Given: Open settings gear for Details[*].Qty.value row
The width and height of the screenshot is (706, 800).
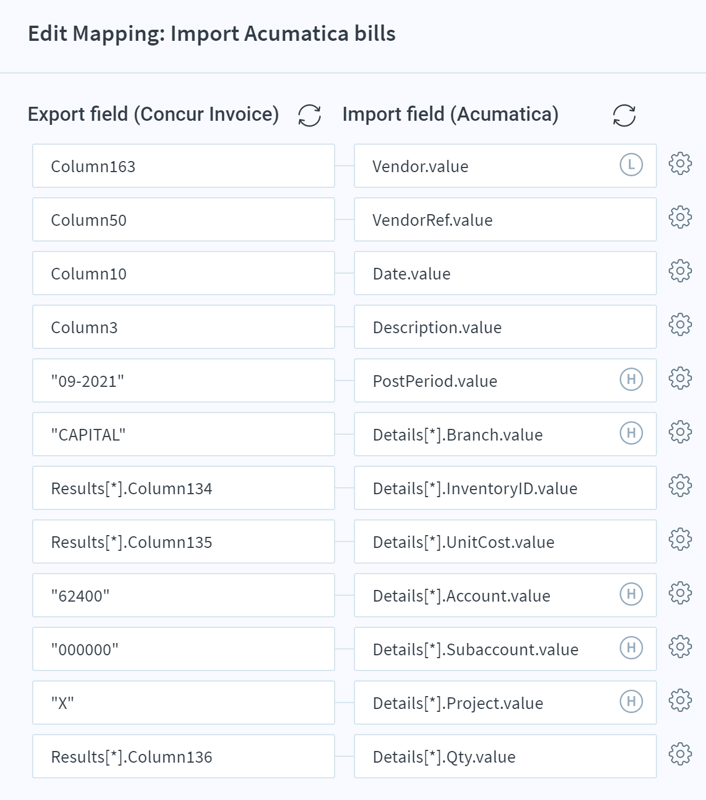Looking at the screenshot, I should click(x=680, y=754).
